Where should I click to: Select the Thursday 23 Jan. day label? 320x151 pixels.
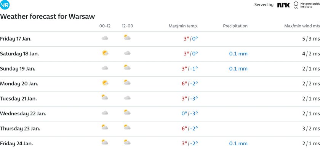[x=20, y=129]
